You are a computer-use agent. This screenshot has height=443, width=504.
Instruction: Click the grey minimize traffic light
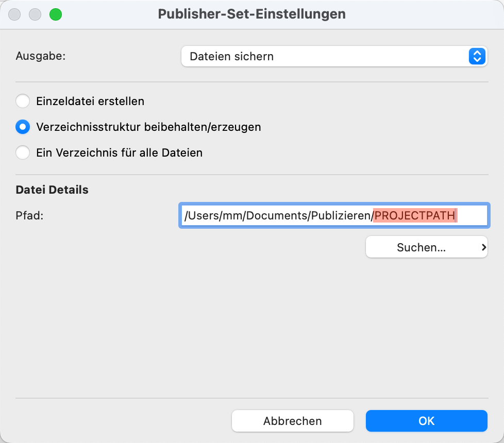pyautogui.click(x=35, y=14)
